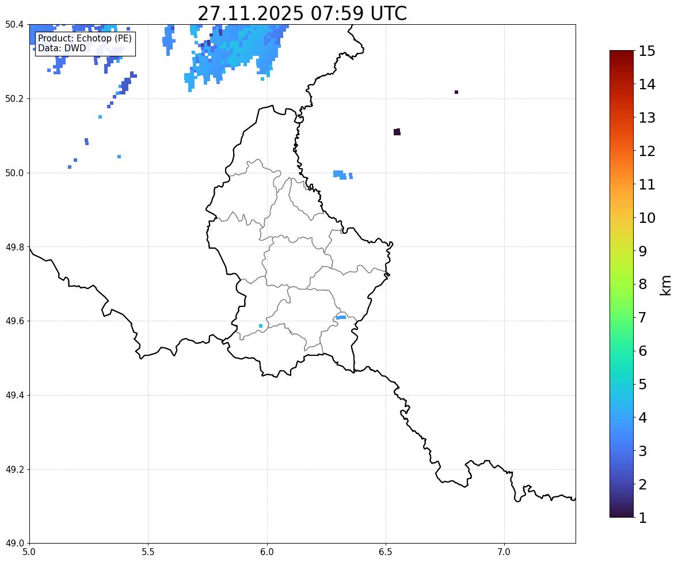The height and width of the screenshot is (562, 678).
Task: Click the 'Product: Echotop (PE)' legend text
Action: [x=85, y=39]
